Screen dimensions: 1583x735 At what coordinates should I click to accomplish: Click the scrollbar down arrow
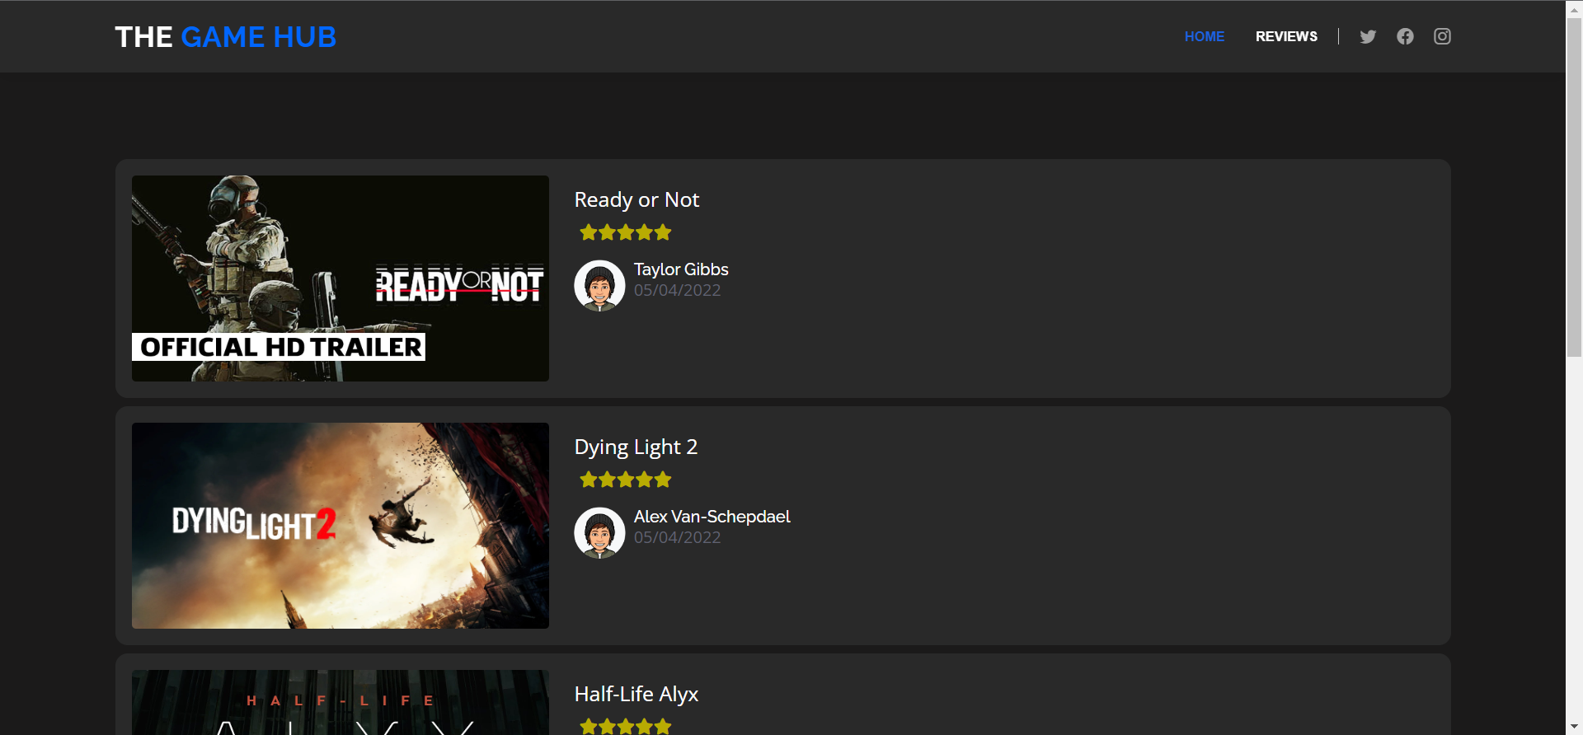pos(1574,727)
